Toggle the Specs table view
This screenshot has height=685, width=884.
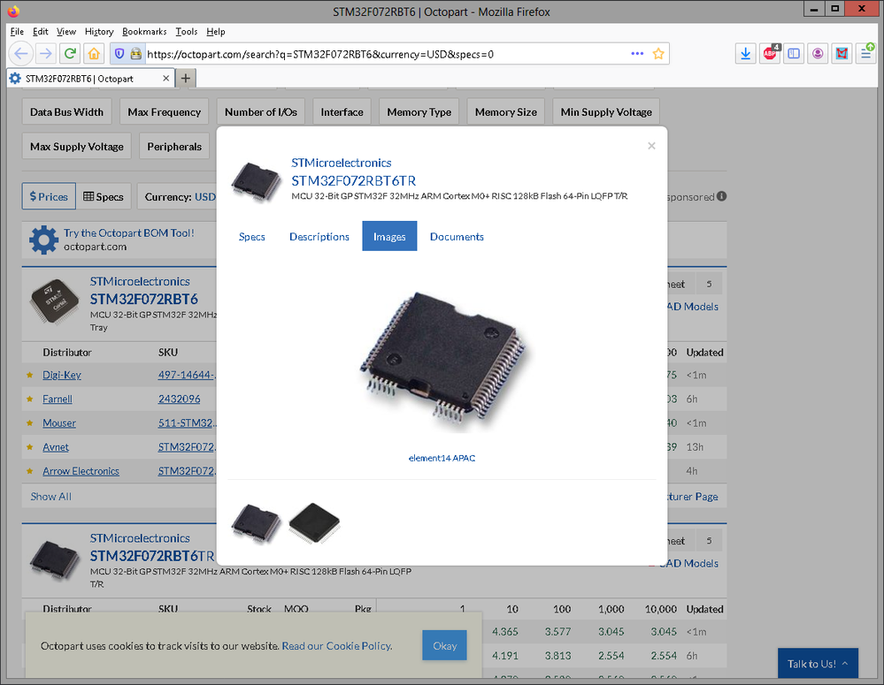point(104,196)
